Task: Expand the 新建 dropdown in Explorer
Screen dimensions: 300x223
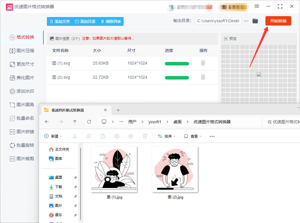Action: point(53,136)
